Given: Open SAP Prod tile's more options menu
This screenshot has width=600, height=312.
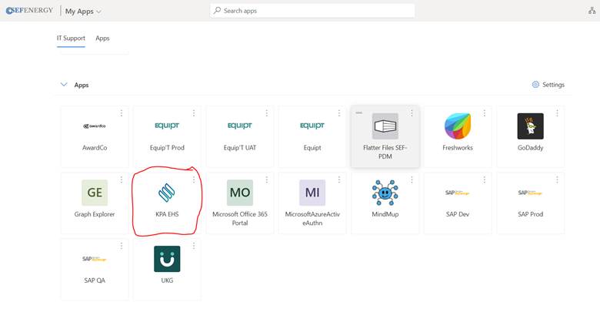Looking at the screenshot, I should point(557,179).
